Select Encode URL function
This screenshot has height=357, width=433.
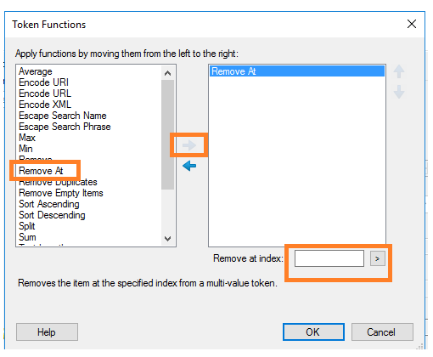(x=45, y=93)
